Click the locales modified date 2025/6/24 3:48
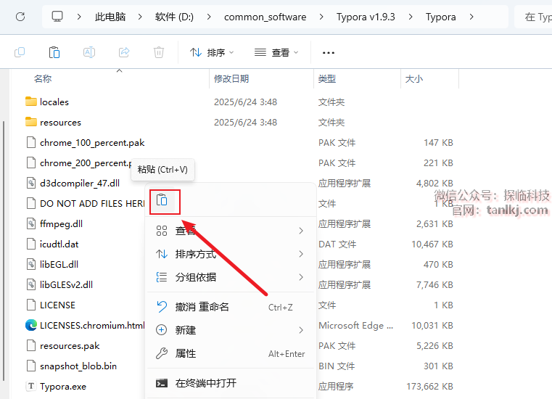This screenshot has width=552, height=399. 245,102
